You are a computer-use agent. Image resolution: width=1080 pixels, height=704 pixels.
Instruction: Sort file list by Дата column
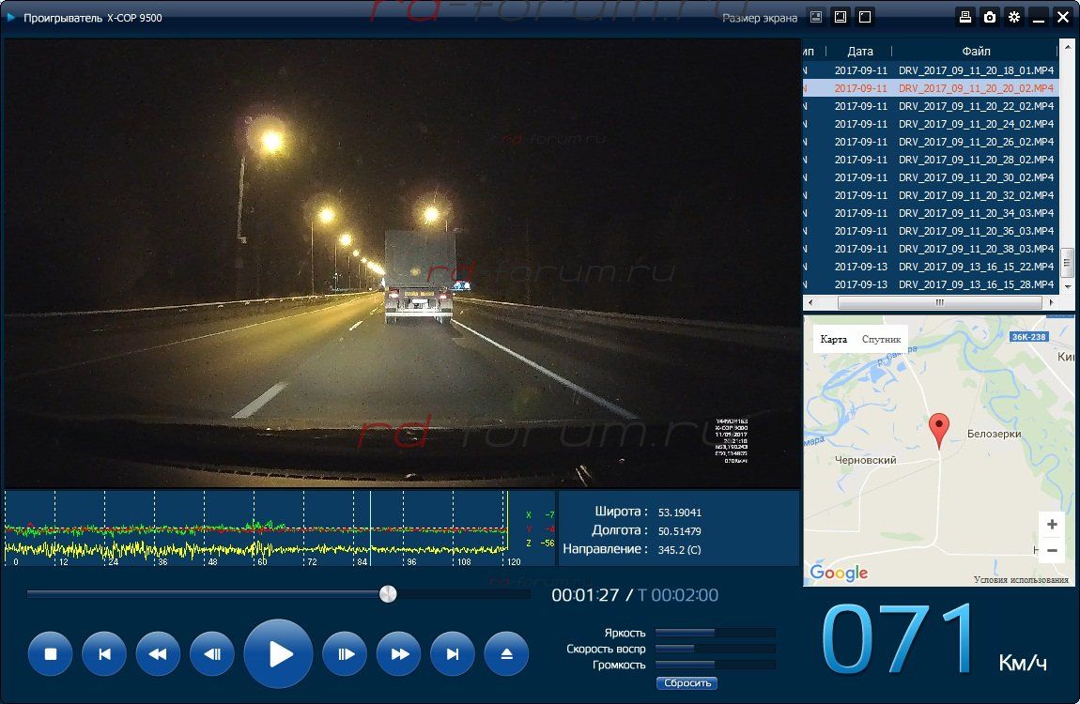(859, 52)
